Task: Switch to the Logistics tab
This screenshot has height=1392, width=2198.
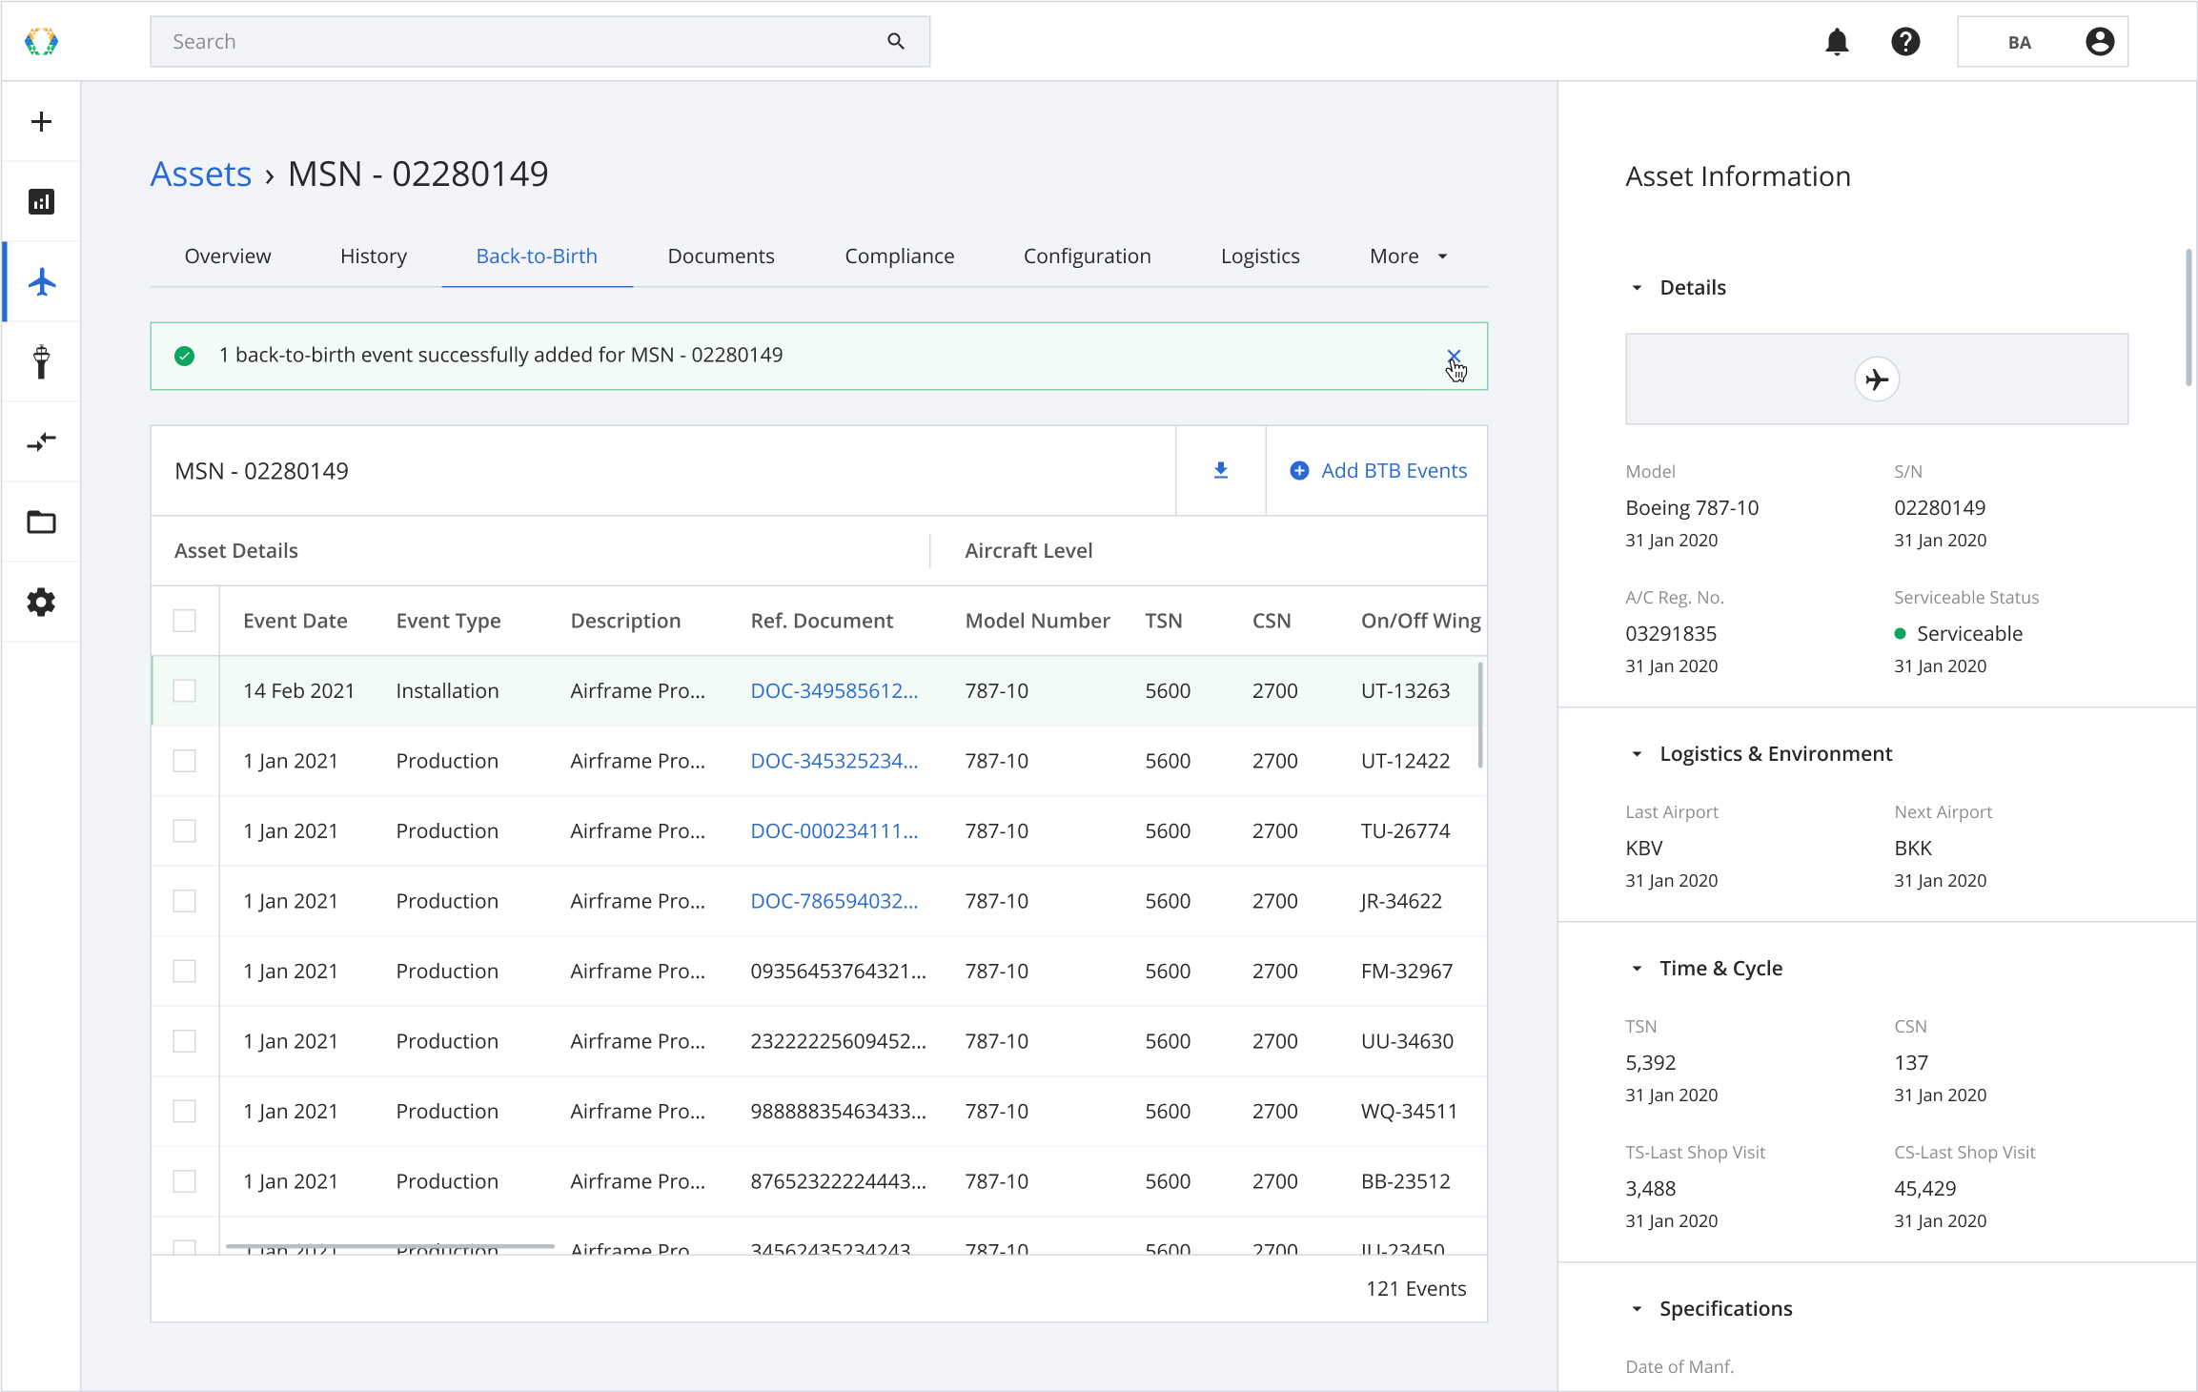Action: click(1260, 256)
